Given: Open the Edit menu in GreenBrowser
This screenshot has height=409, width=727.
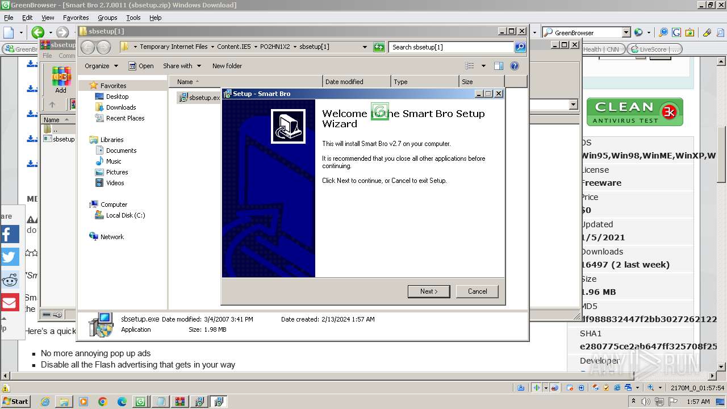Looking at the screenshot, I should (x=27, y=18).
